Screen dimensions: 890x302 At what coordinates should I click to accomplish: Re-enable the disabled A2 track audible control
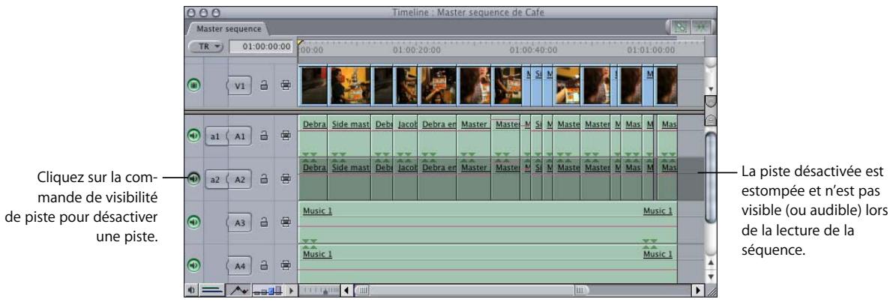pyautogui.click(x=194, y=179)
